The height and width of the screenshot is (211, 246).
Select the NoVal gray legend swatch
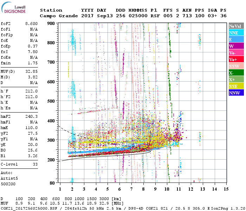click(236, 26)
